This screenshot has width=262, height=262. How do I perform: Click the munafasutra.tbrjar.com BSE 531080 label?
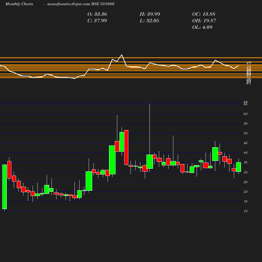(x=81, y=4)
